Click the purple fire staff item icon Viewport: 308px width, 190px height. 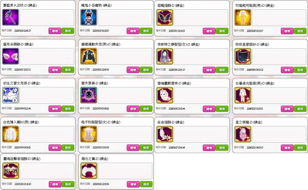(10, 18)
